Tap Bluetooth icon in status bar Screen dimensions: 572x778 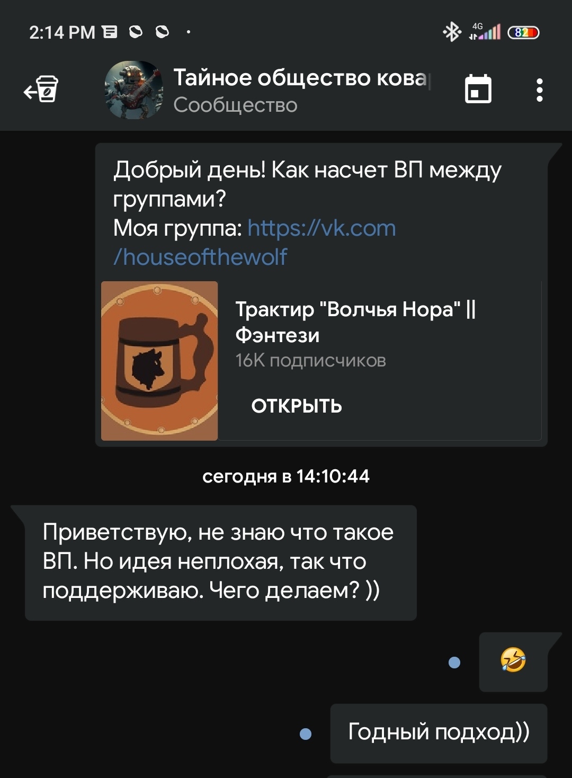pos(452,32)
